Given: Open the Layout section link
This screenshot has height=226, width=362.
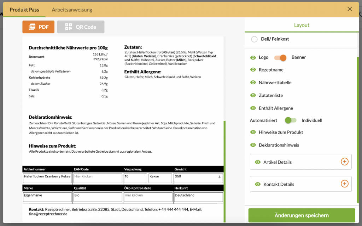Looking at the screenshot, I should (302, 25).
